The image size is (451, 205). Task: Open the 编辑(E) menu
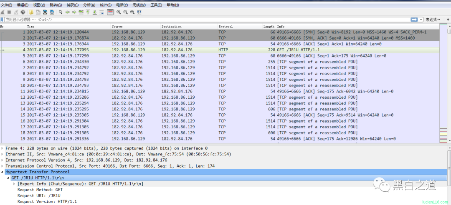tap(23, 5)
